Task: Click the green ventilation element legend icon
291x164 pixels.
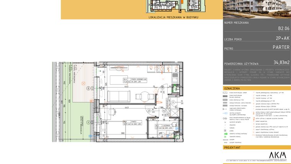Action: pyautogui.click(x=226, y=133)
